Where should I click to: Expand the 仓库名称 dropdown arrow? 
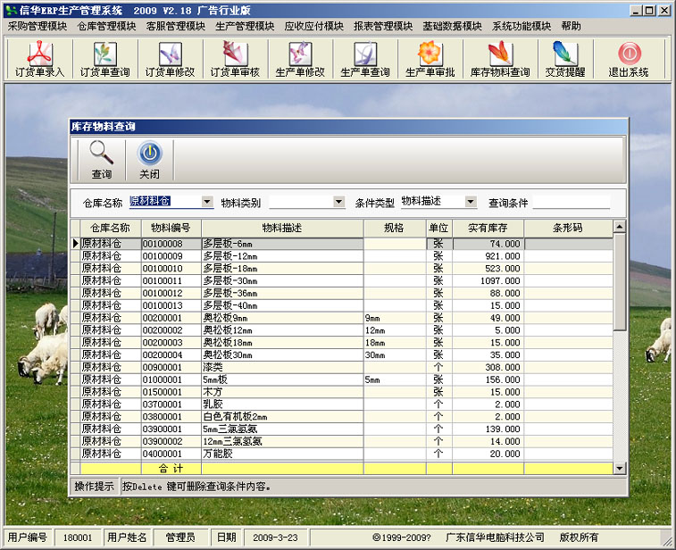point(207,201)
